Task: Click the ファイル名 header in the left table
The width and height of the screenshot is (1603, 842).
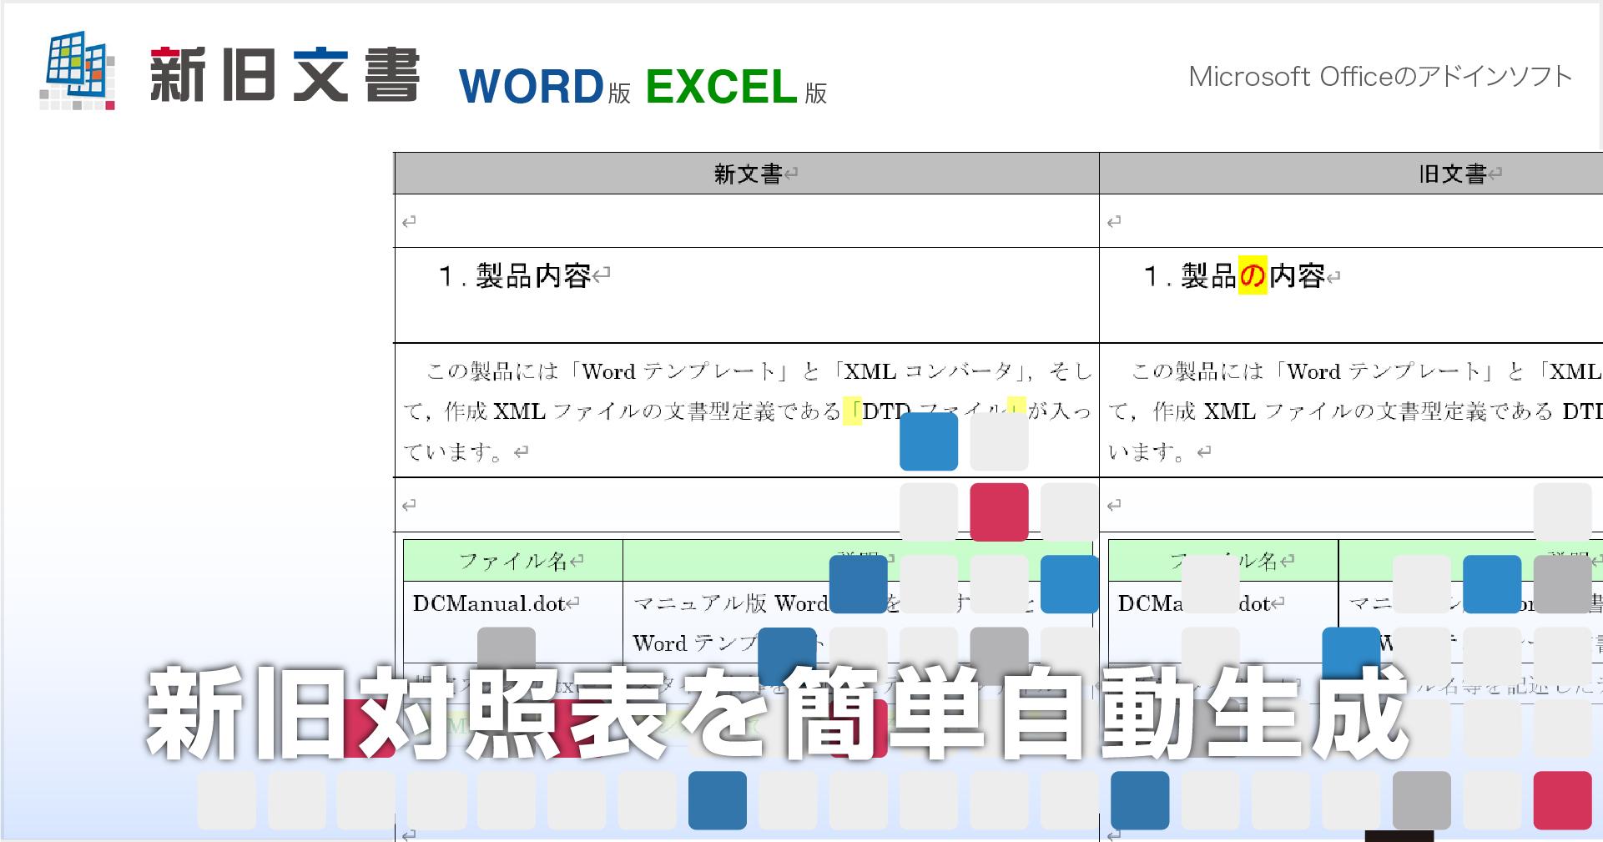Action: [x=512, y=561]
